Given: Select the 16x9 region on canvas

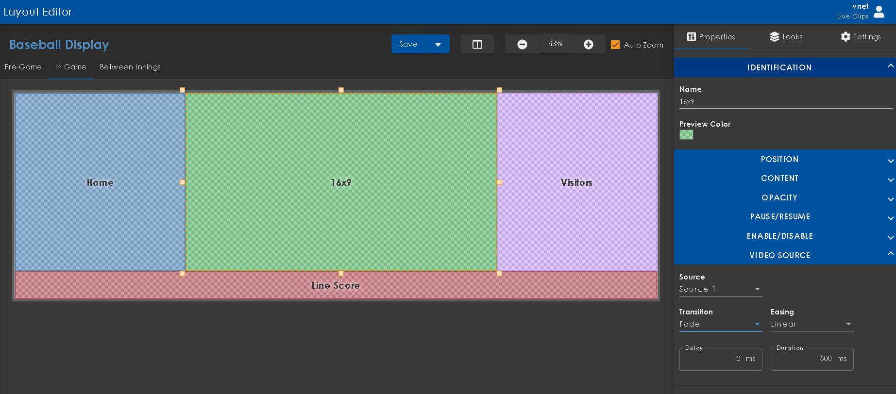Looking at the screenshot, I should click(341, 182).
